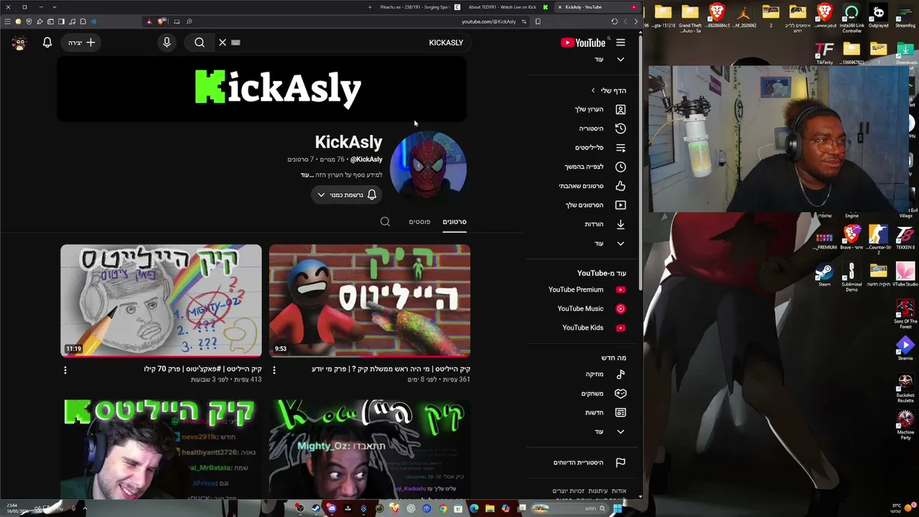Browse חדשות news category
Viewport: 919px width, 517px height.
coord(605,412)
